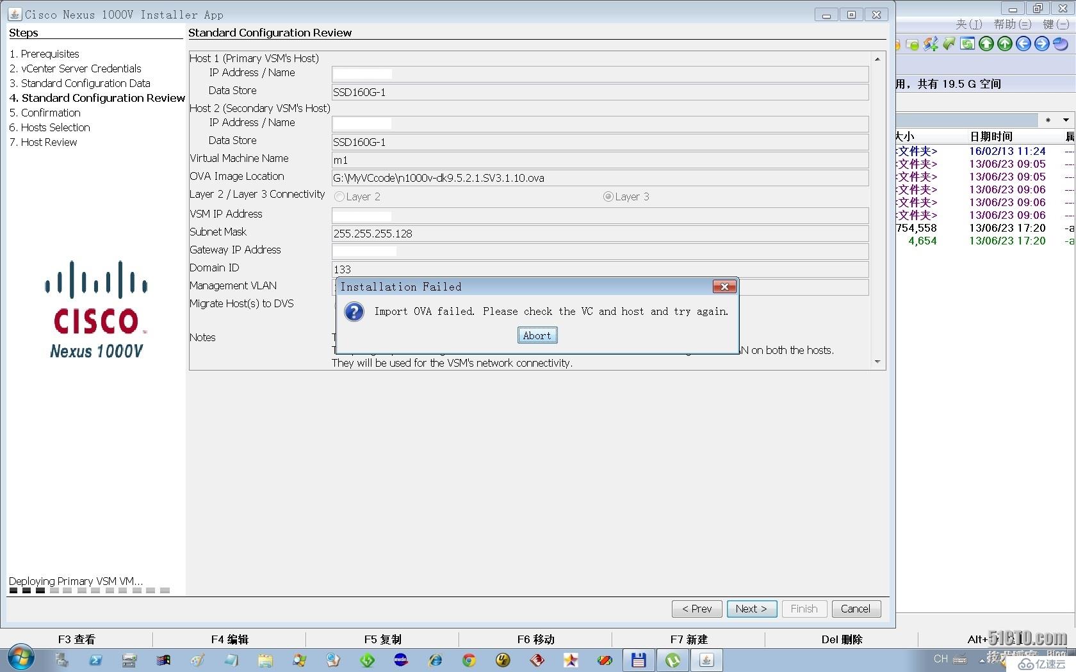The height and width of the screenshot is (672, 1076).
Task: Click step 3. Standard Configuration Data
Action: [x=80, y=83]
